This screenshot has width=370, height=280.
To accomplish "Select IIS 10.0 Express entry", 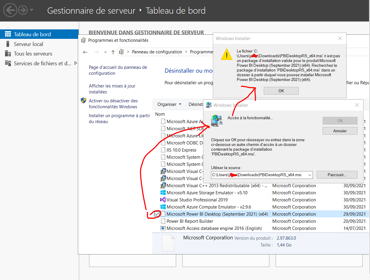I will click(181, 150).
